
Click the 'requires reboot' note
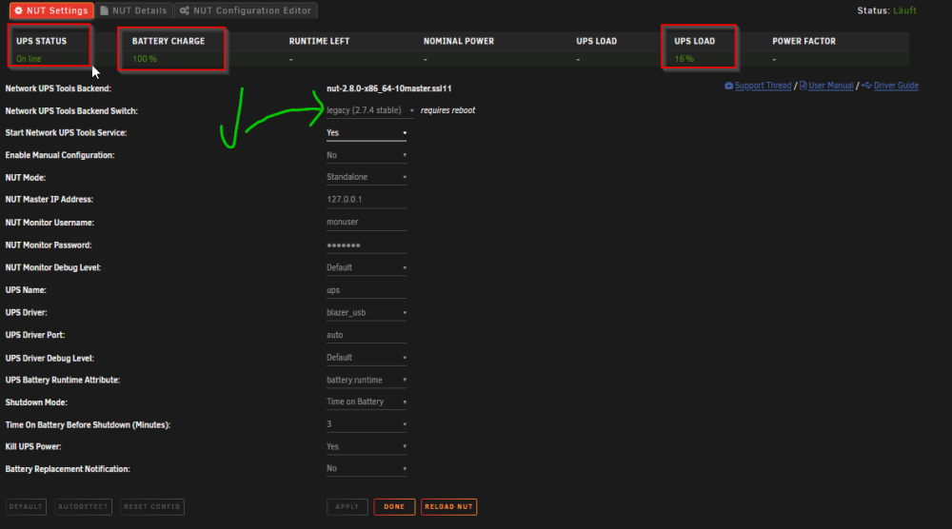pos(448,110)
